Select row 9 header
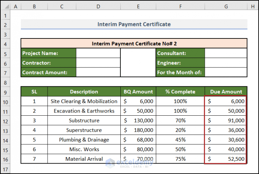Image resolution: width=259 pixels, height=174 pixels. [5, 92]
